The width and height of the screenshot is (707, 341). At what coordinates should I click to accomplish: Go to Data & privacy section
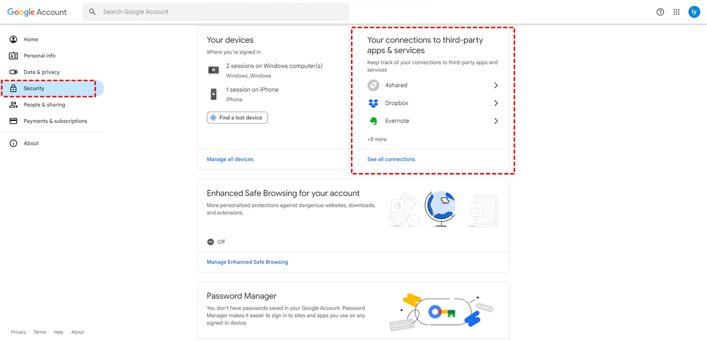[41, 72]
